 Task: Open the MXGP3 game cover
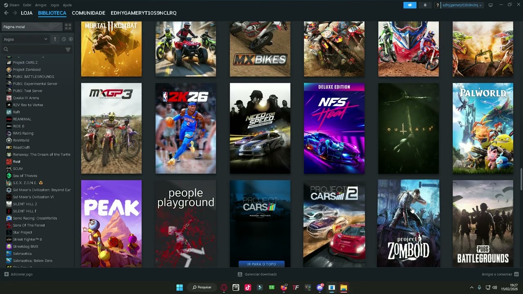tap(111, 128)
